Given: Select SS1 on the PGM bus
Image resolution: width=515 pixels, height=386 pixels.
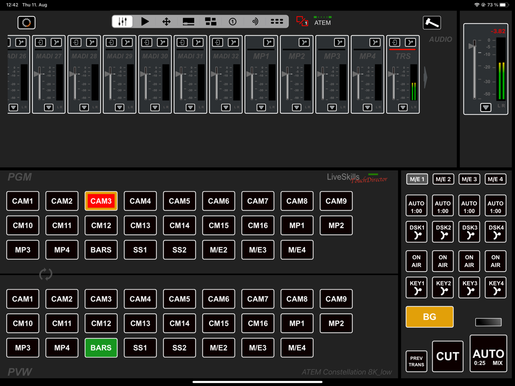Looking at the screenshot, I should point(140,250).
